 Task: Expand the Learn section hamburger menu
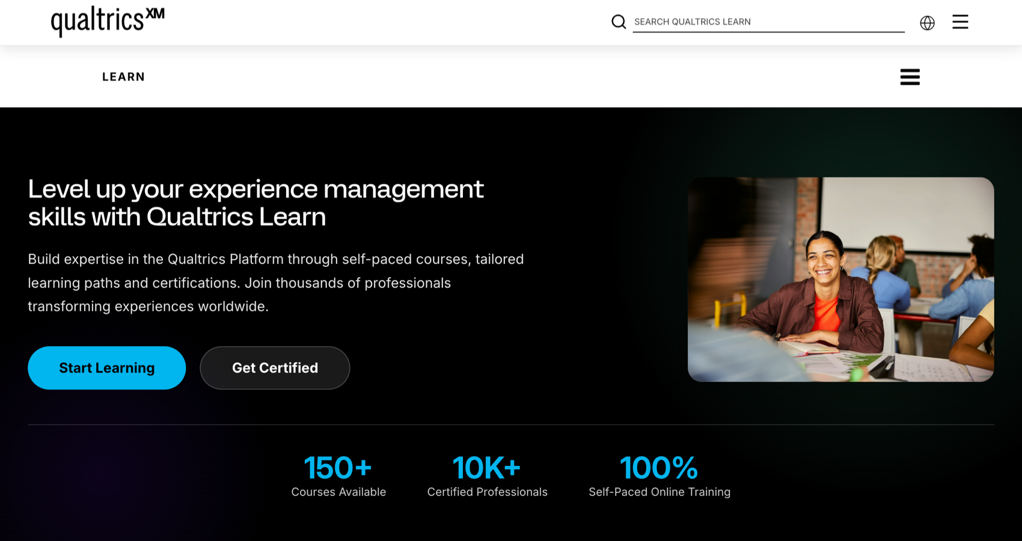[910, 77]
